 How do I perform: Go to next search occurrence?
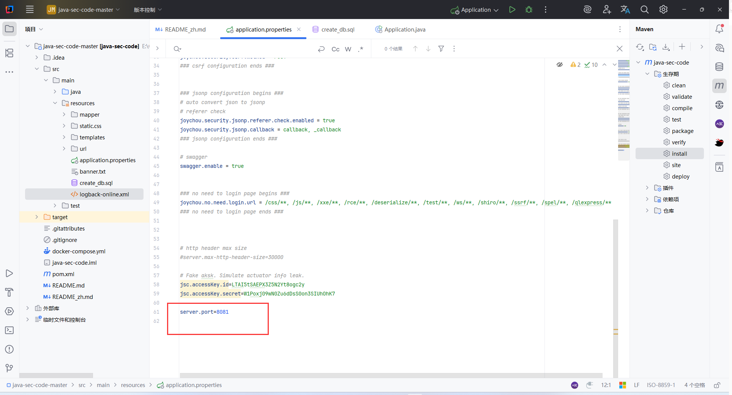[428, 49]
